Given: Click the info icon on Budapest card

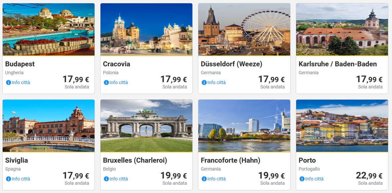Looking at the screenshot, I should (8, 82).
